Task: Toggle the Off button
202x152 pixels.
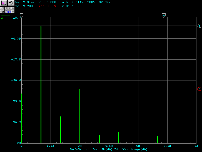Action: 2,8
